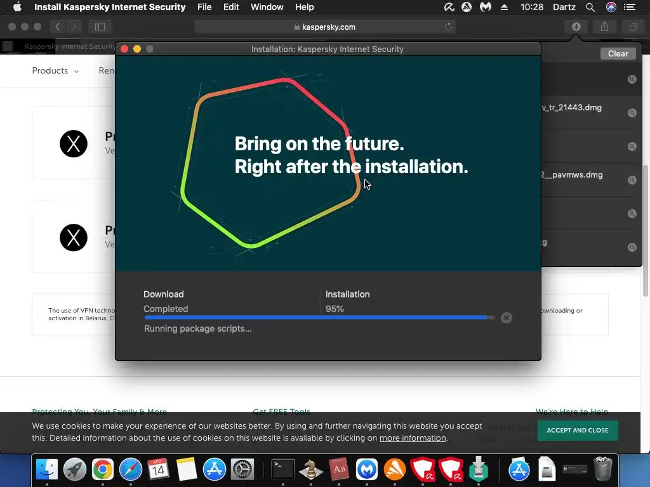Click the 'Running package scripts...' status text
The width and height of the screenshot is (650, 487).
tap(198, 328)
